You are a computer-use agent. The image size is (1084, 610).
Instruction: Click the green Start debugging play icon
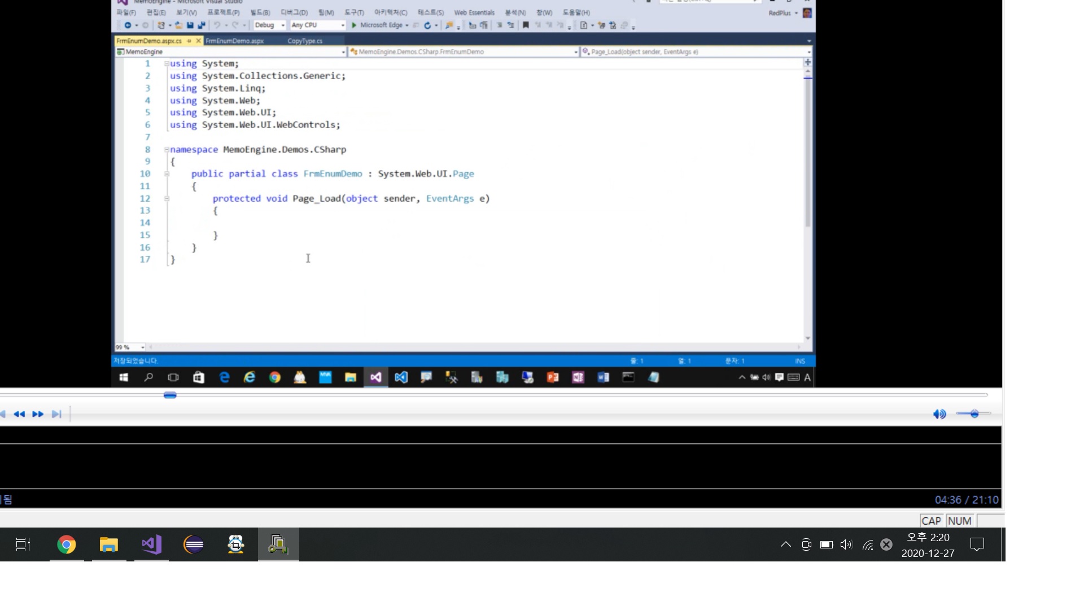(x=354, y=25)
